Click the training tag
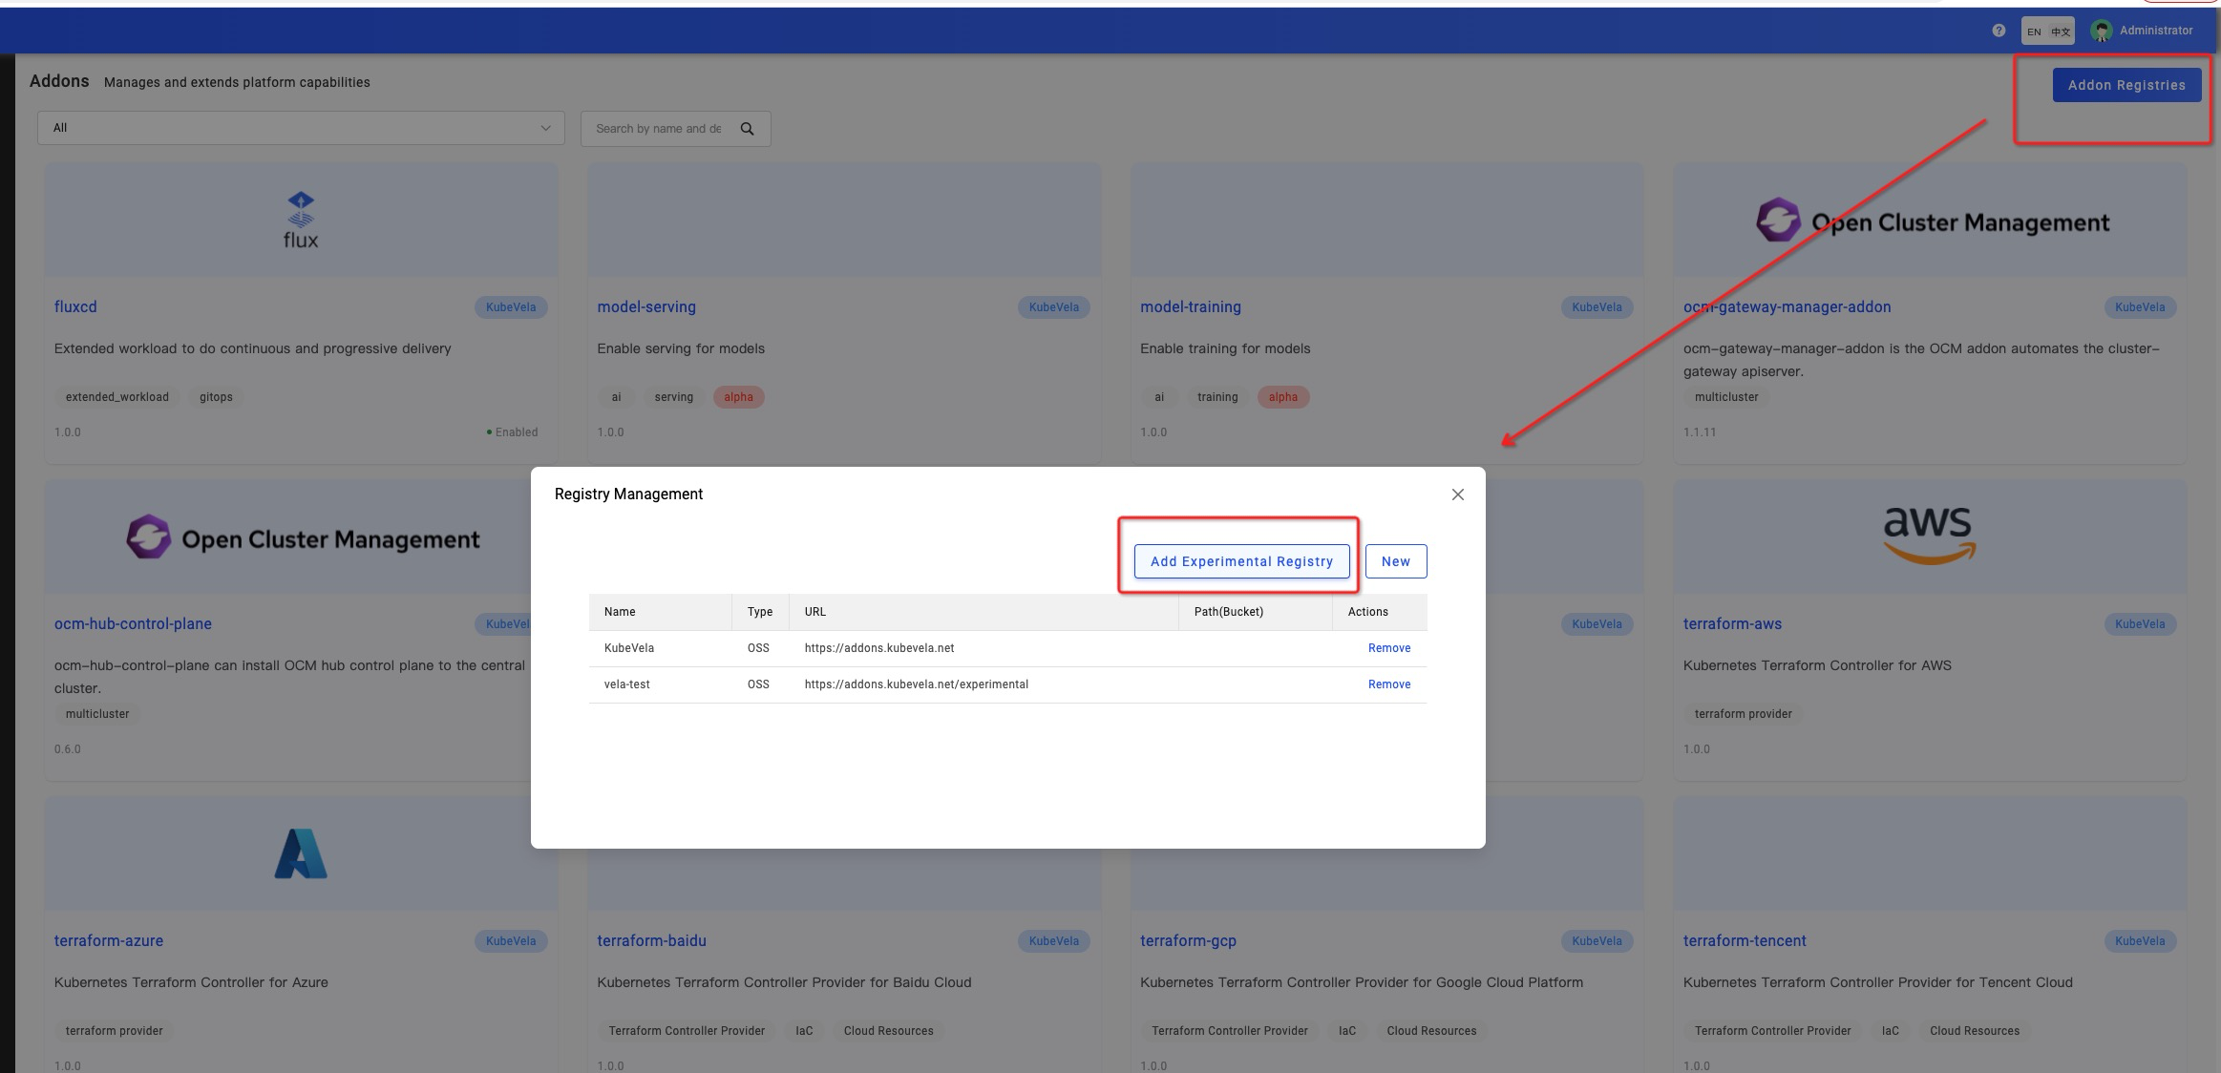The height and width of the screenshot is (1073, 2221). 1217,397
